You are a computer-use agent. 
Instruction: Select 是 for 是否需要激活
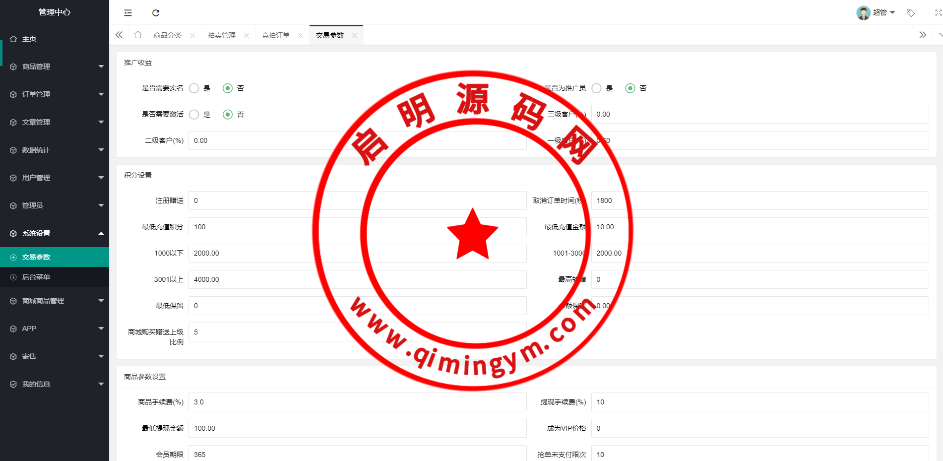pos(194,115)
